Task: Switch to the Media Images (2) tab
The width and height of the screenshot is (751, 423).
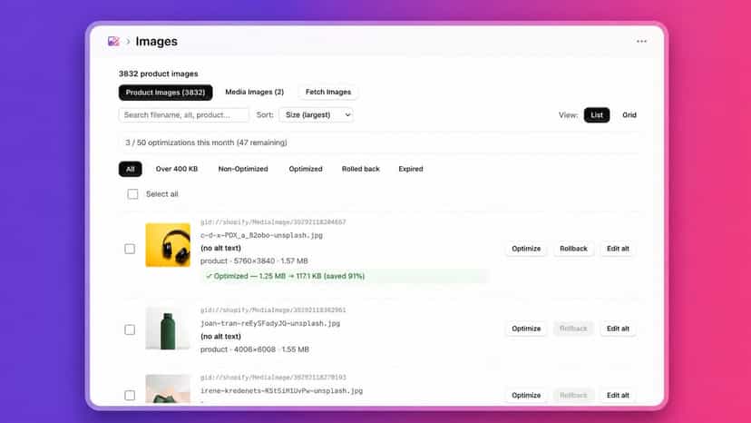Action: click(x=254, y=92)
